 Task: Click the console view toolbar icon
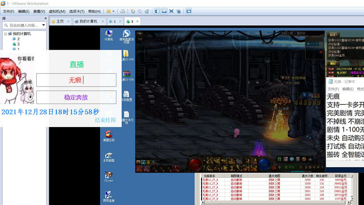pyautogui.click(x=189, y=11)
